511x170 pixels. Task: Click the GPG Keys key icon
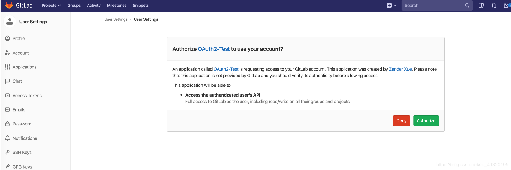tap(8, 167)
